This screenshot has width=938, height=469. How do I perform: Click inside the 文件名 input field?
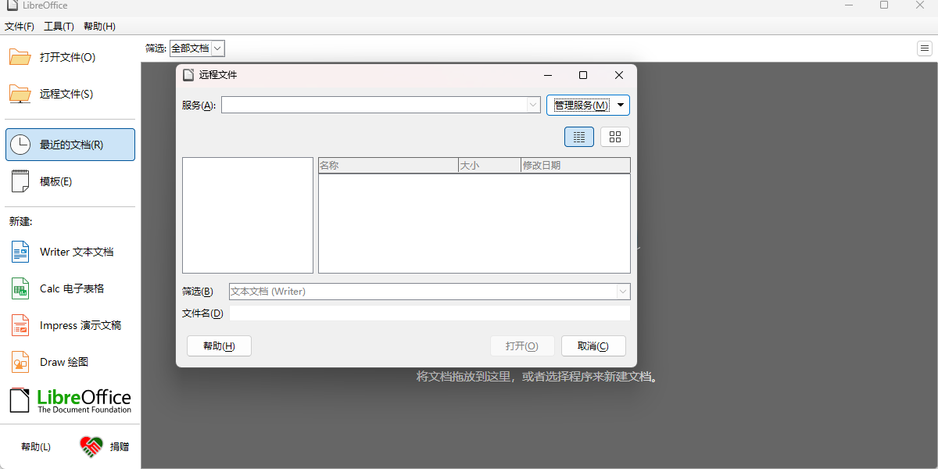click(430, 312)
